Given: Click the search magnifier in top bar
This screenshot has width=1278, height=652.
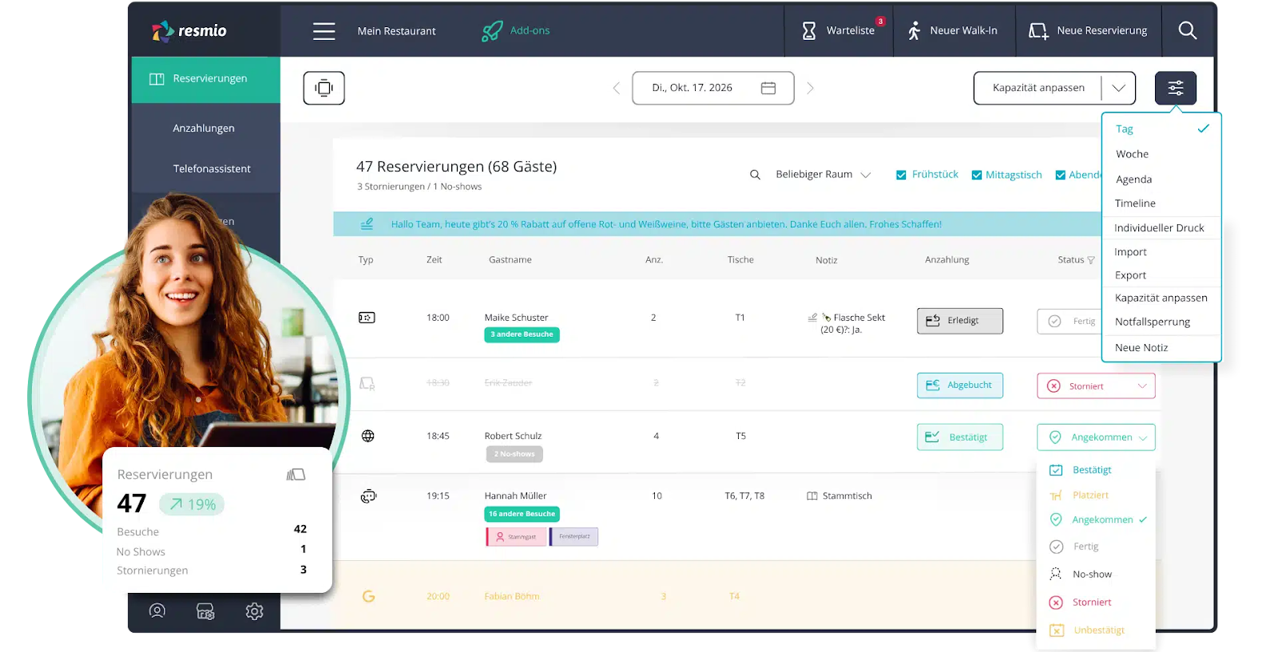Looking at the screenshot, I should pyautogui.click(x=1187, y=31).
